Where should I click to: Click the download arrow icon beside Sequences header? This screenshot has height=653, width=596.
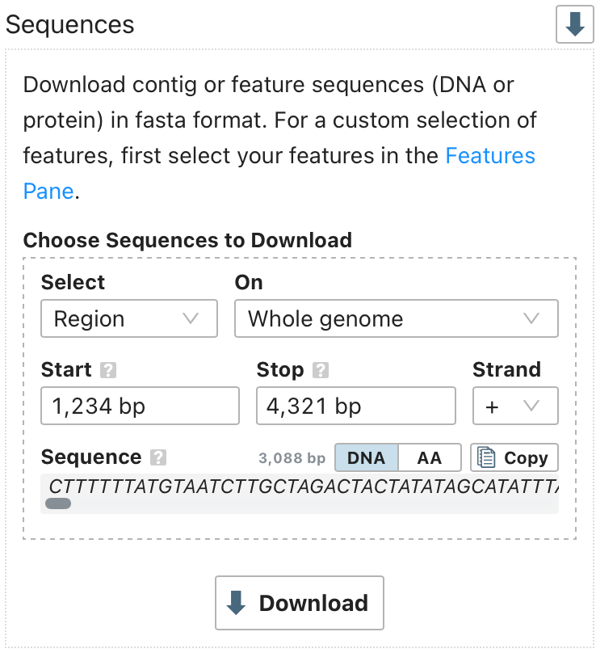[574, 24]
